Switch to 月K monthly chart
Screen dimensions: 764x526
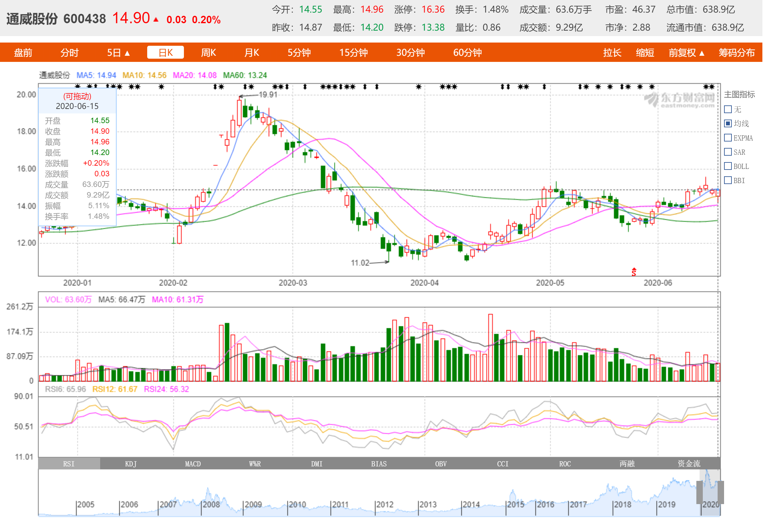point(252,53)
